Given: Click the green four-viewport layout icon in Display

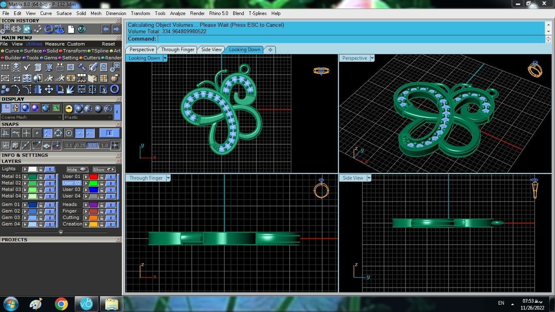Looking at the screenshot, I should pos(56,108).
